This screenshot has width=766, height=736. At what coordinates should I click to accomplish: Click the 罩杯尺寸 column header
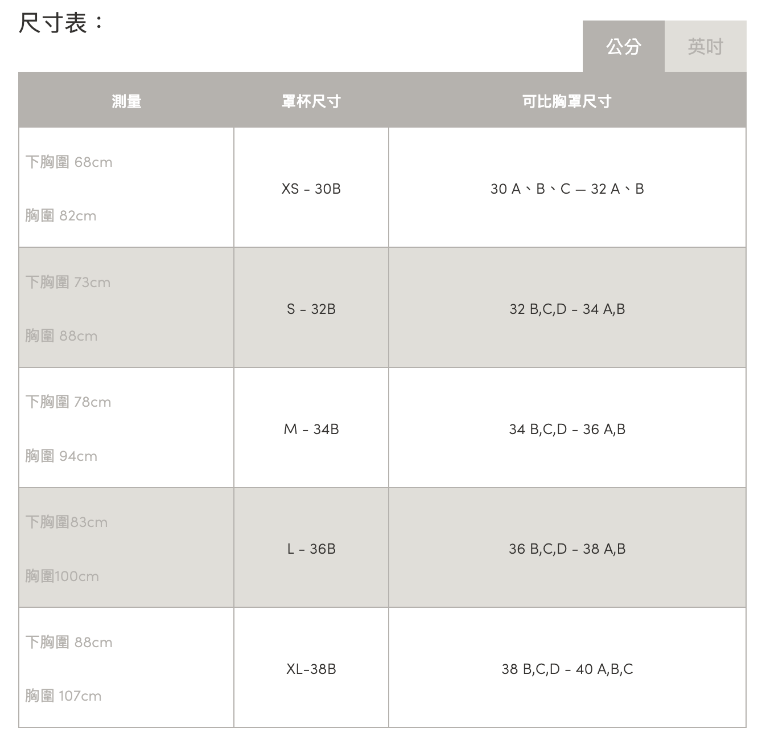[x=311, y=101]
